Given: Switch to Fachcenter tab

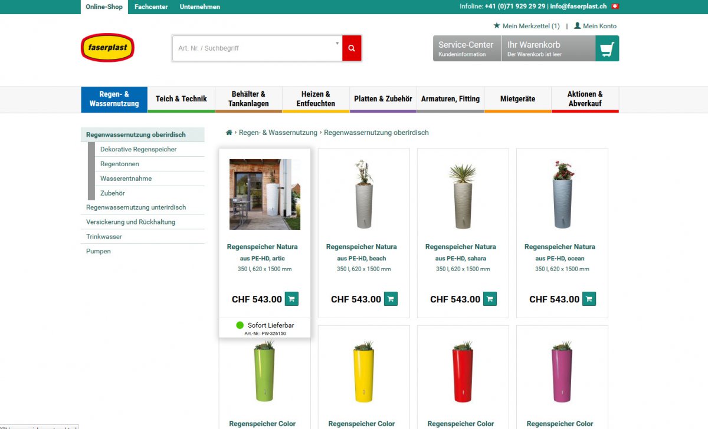Looking at the screenshot, I should click(151, 7).
